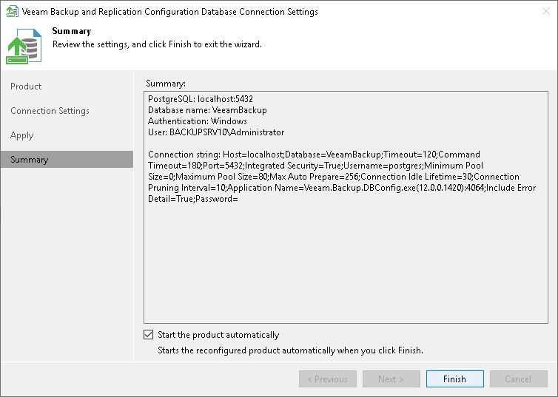Click the bold Summary heading at top
The height and width of the screenshot is (397, 558).
[72, 31]
